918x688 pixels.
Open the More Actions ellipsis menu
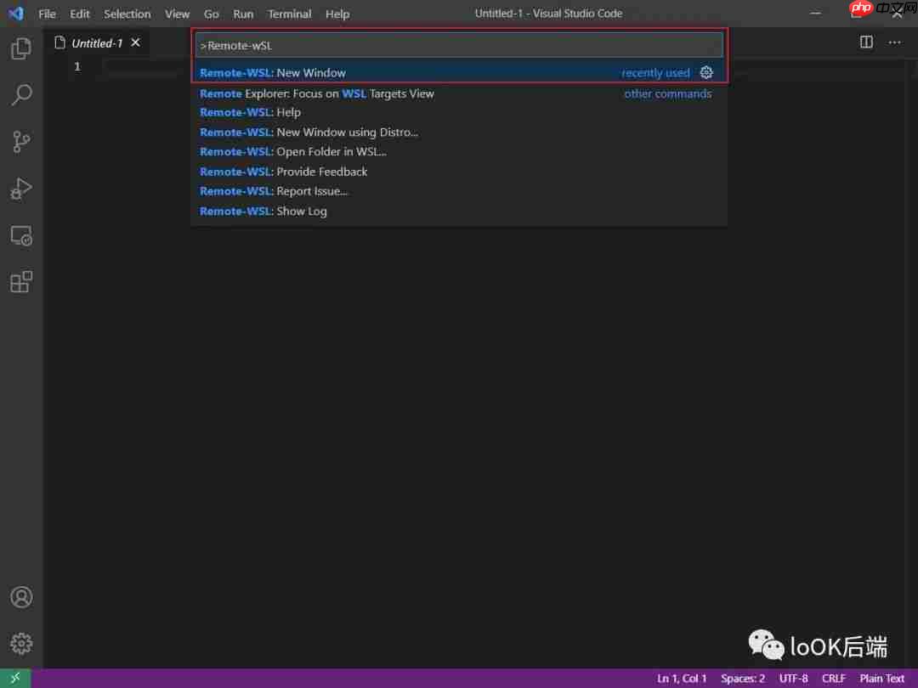pyautogui.click(x=894, y=41)
